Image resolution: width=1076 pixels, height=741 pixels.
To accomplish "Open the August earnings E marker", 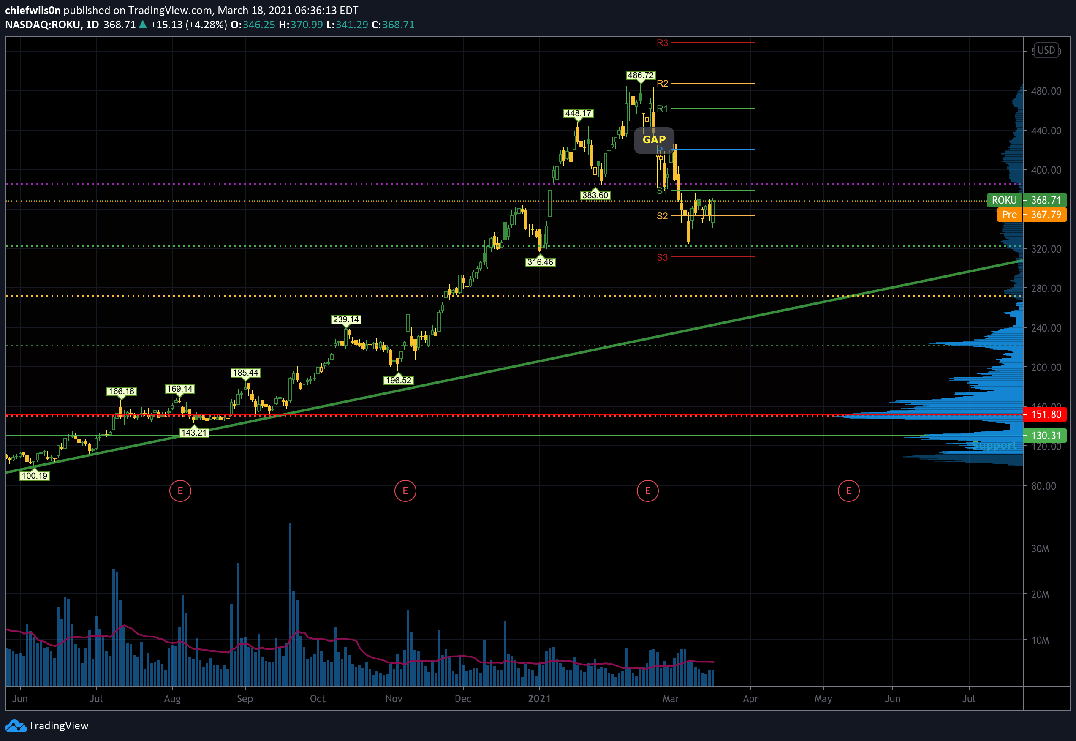I will [x=180, y=491].
